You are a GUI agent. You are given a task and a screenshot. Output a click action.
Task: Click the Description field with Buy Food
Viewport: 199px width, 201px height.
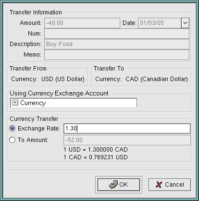click(117, 44)
